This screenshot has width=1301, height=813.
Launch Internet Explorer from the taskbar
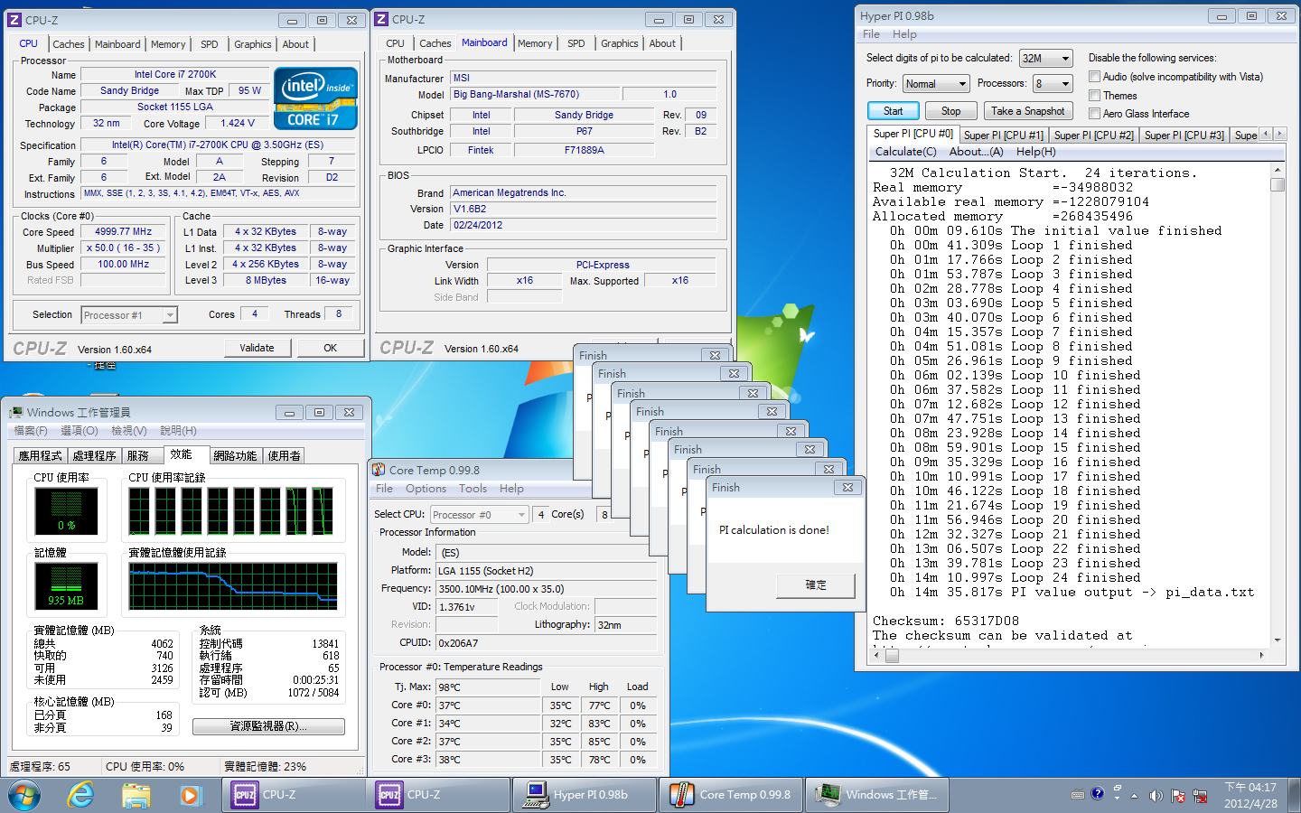tap(81, 795)
